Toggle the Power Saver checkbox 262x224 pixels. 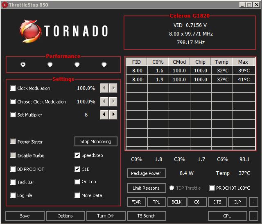(13, 141)
